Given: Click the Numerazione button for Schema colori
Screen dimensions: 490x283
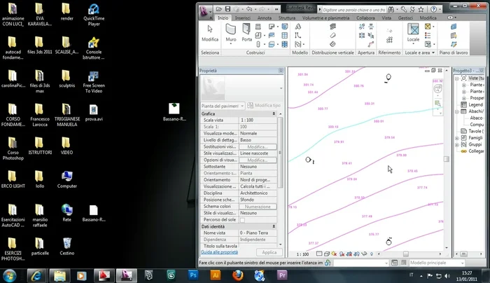Looking at the screenshot, I should click(258, 207).
